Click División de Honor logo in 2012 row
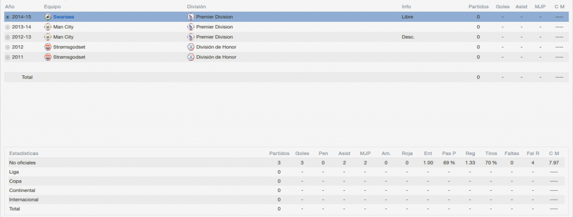573x217 pixels. click(x=191, y=47)
